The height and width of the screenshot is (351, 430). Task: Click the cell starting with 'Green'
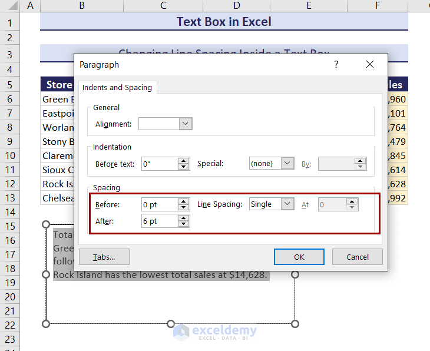point(57,99)
